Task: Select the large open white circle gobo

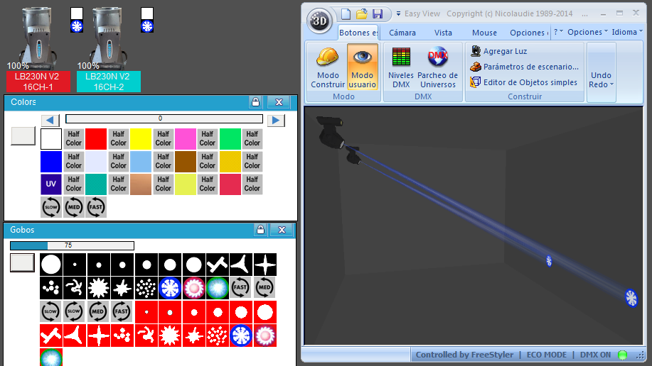Action: click(51, 265)
